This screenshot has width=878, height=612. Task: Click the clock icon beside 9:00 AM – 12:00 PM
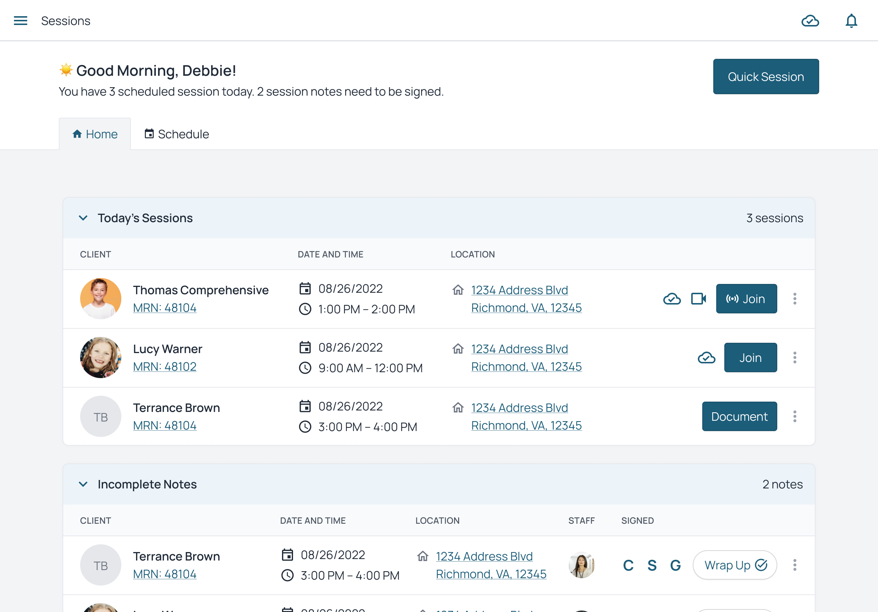305,368
